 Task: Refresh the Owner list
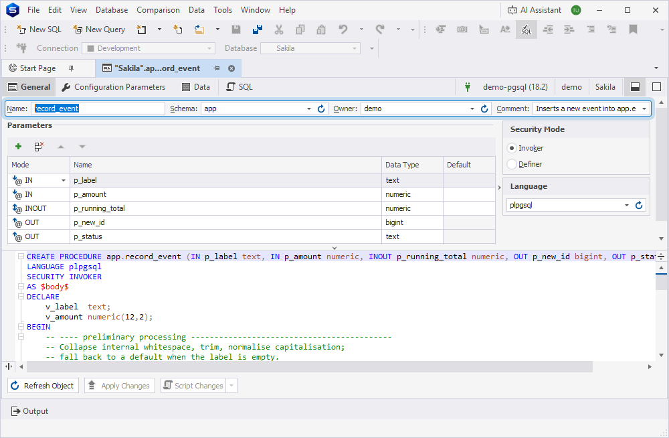point(484,109)
